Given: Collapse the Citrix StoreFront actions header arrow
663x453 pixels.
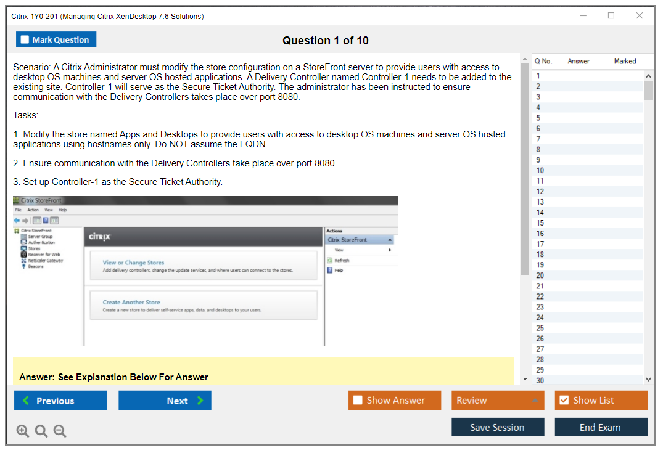Looking at the screenshot, I should (x=390, y=240).
